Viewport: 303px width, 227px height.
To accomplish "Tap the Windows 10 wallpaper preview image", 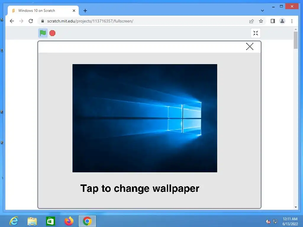I will pos(145,118).
